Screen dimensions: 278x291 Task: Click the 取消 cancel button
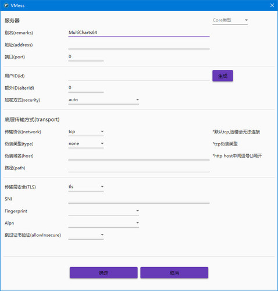point(174,273)
